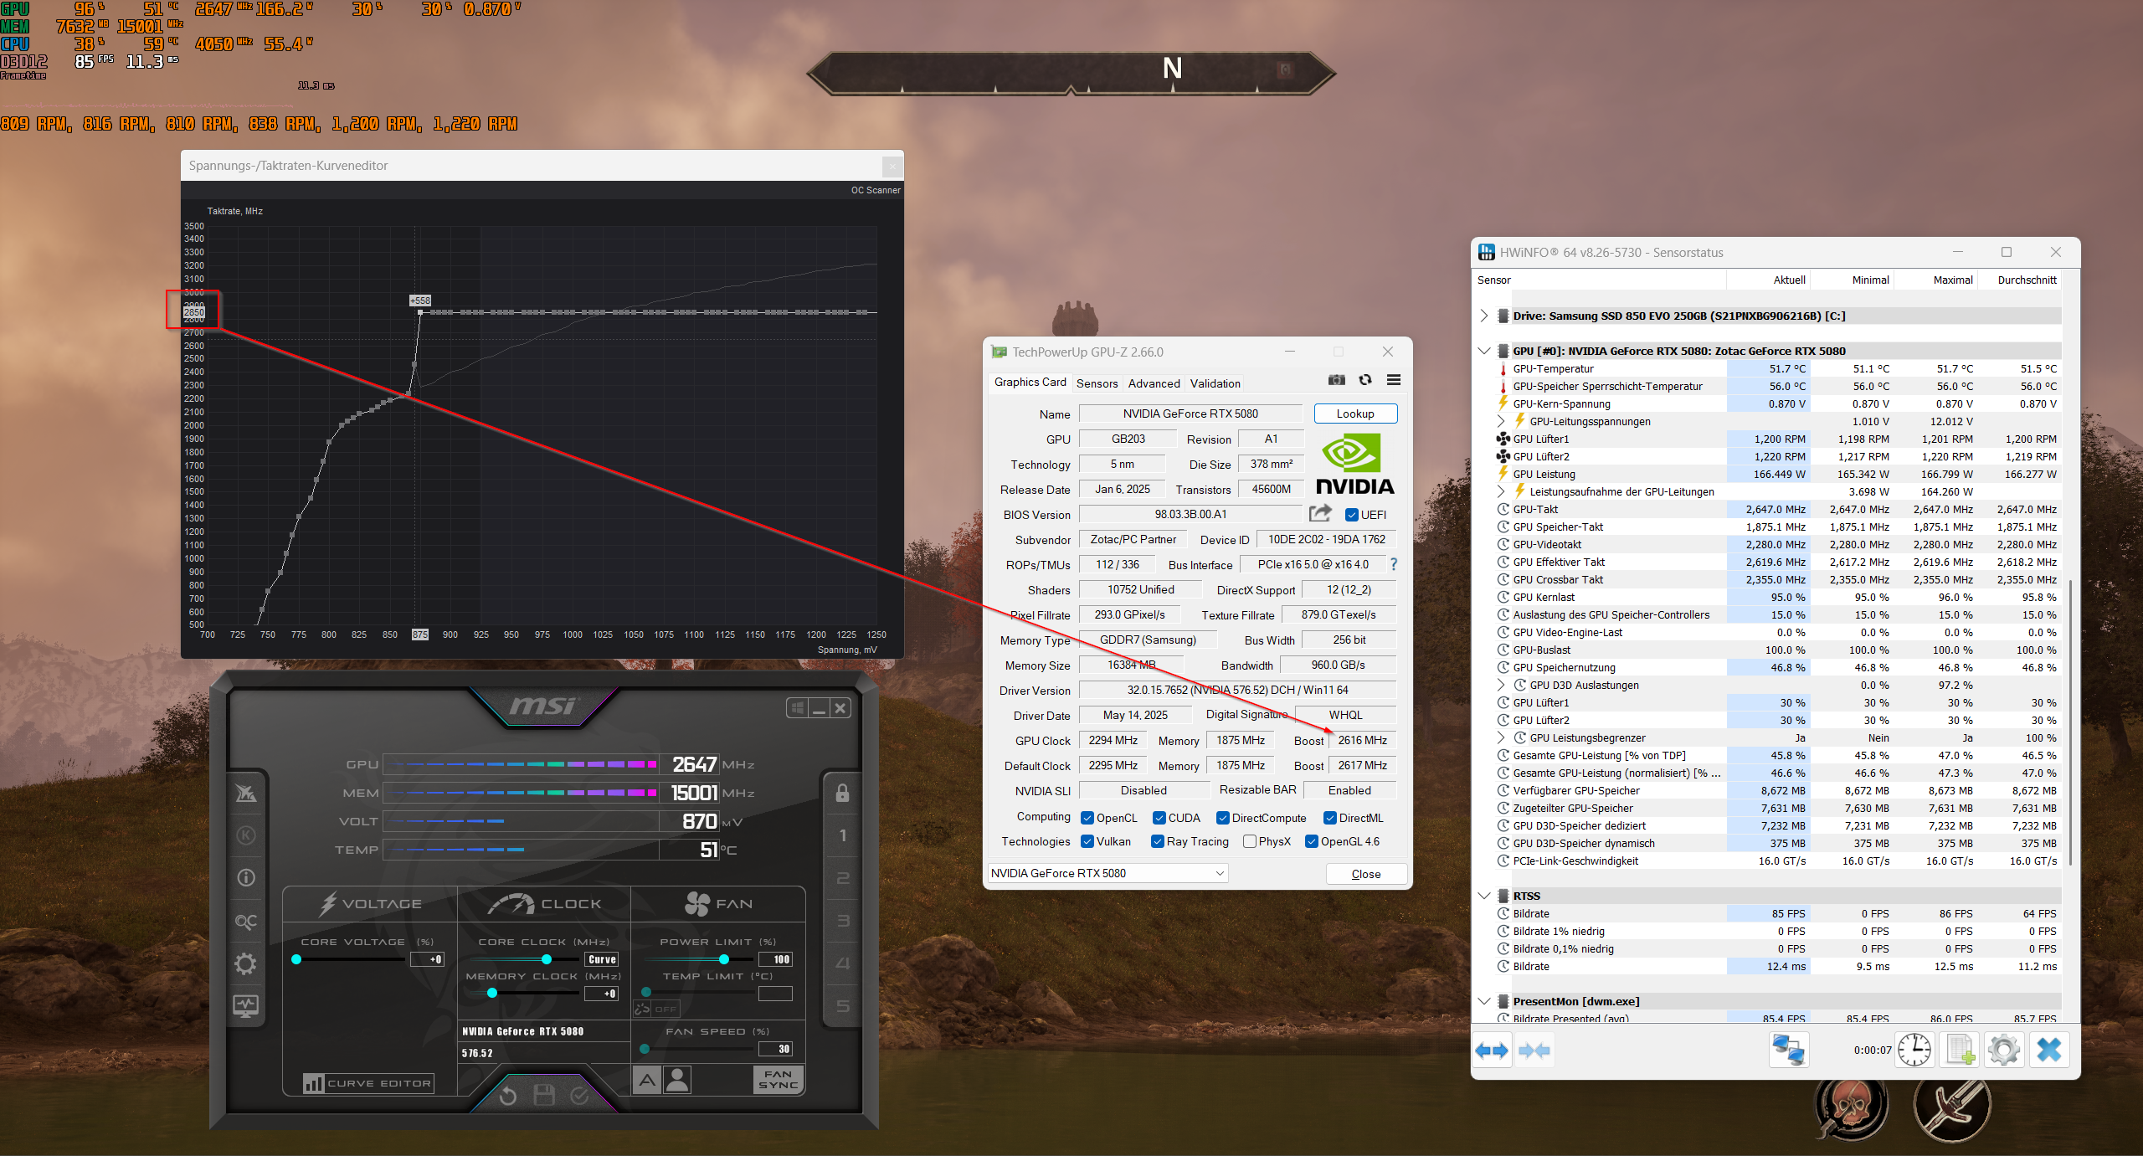Click the reset-to-defaults arrow in Afterburner
The width and height of the screenshot is (2143, 1156).
pyautogui.click(x=507, y=1096)
